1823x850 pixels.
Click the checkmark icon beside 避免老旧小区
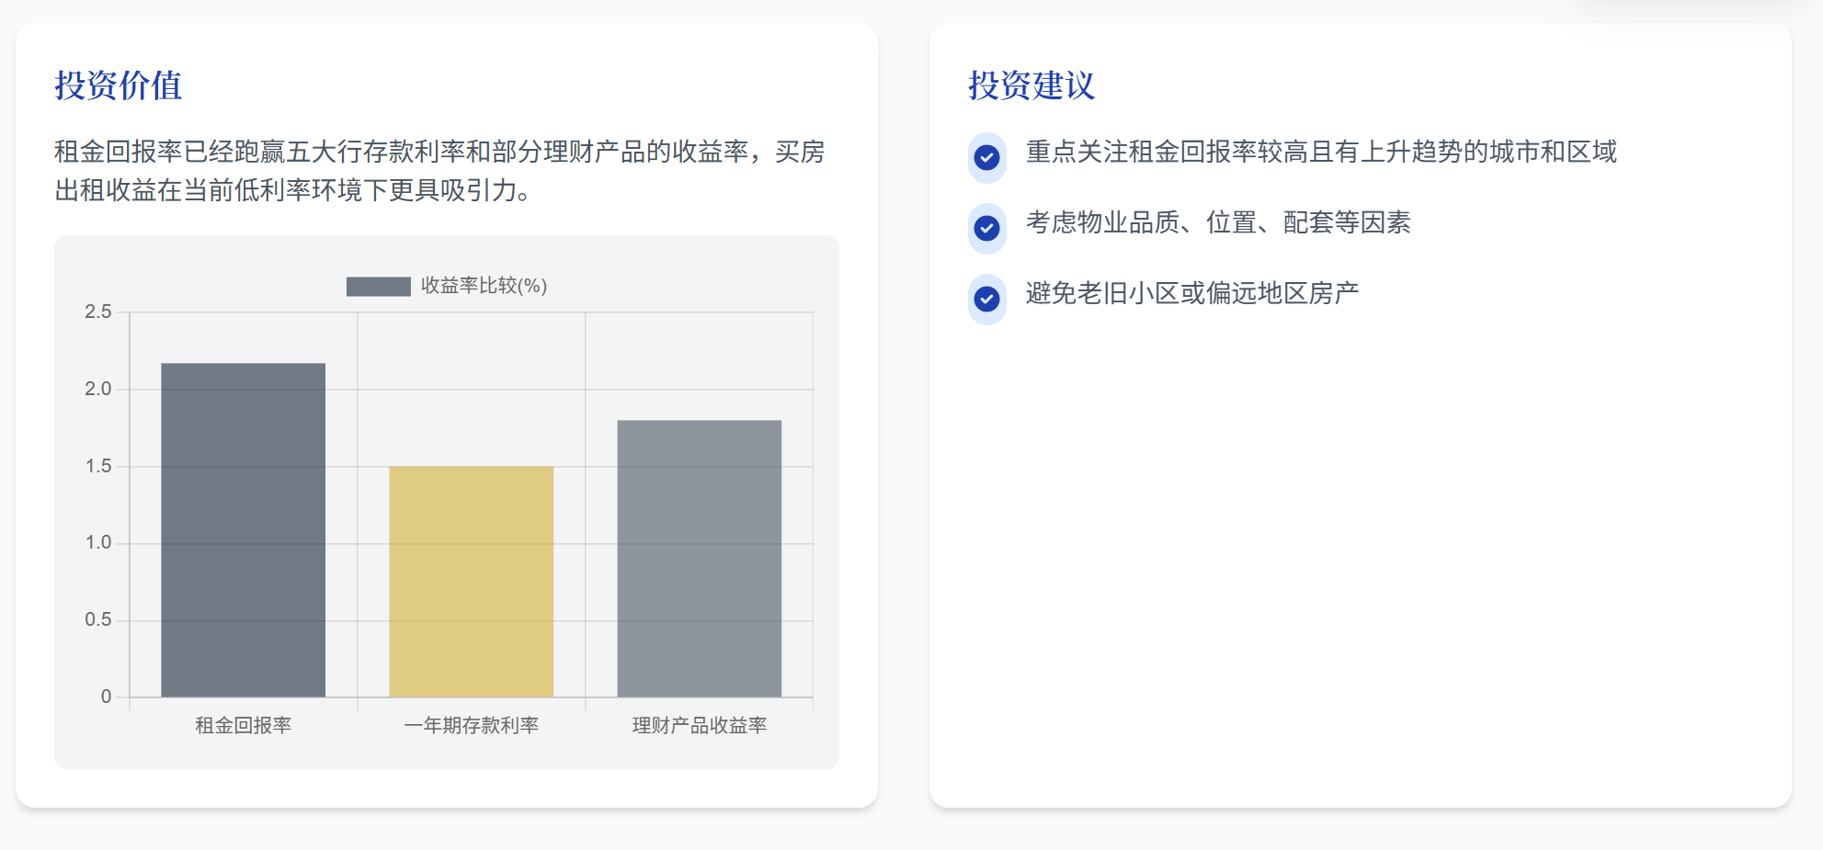tap(986, 299)
